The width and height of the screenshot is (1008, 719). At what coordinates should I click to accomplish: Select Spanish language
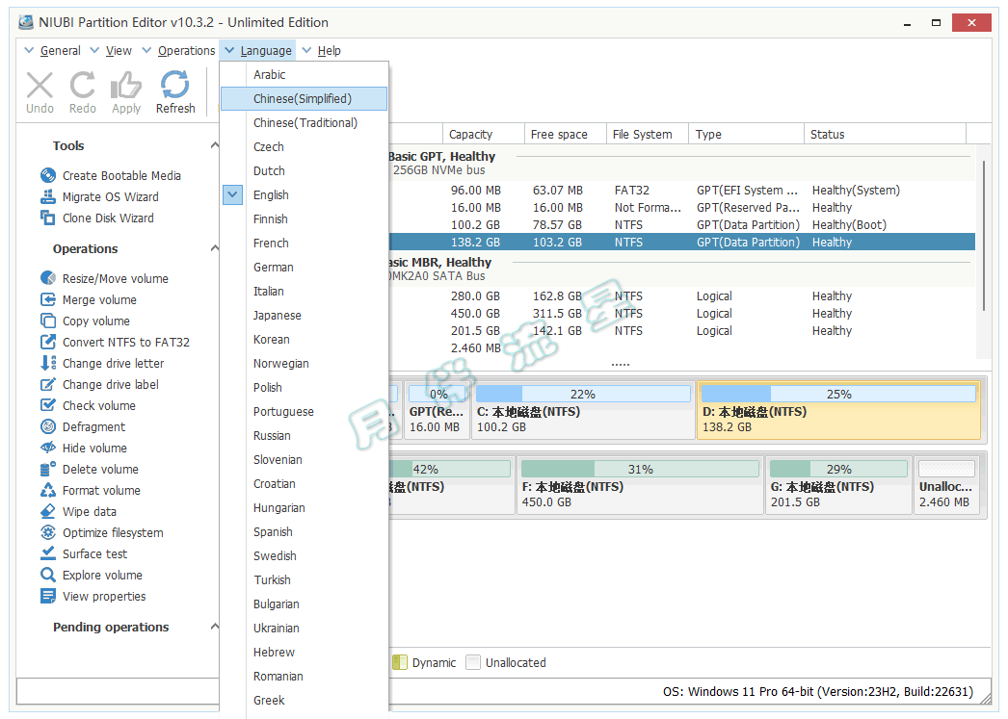tap(305, 531)
